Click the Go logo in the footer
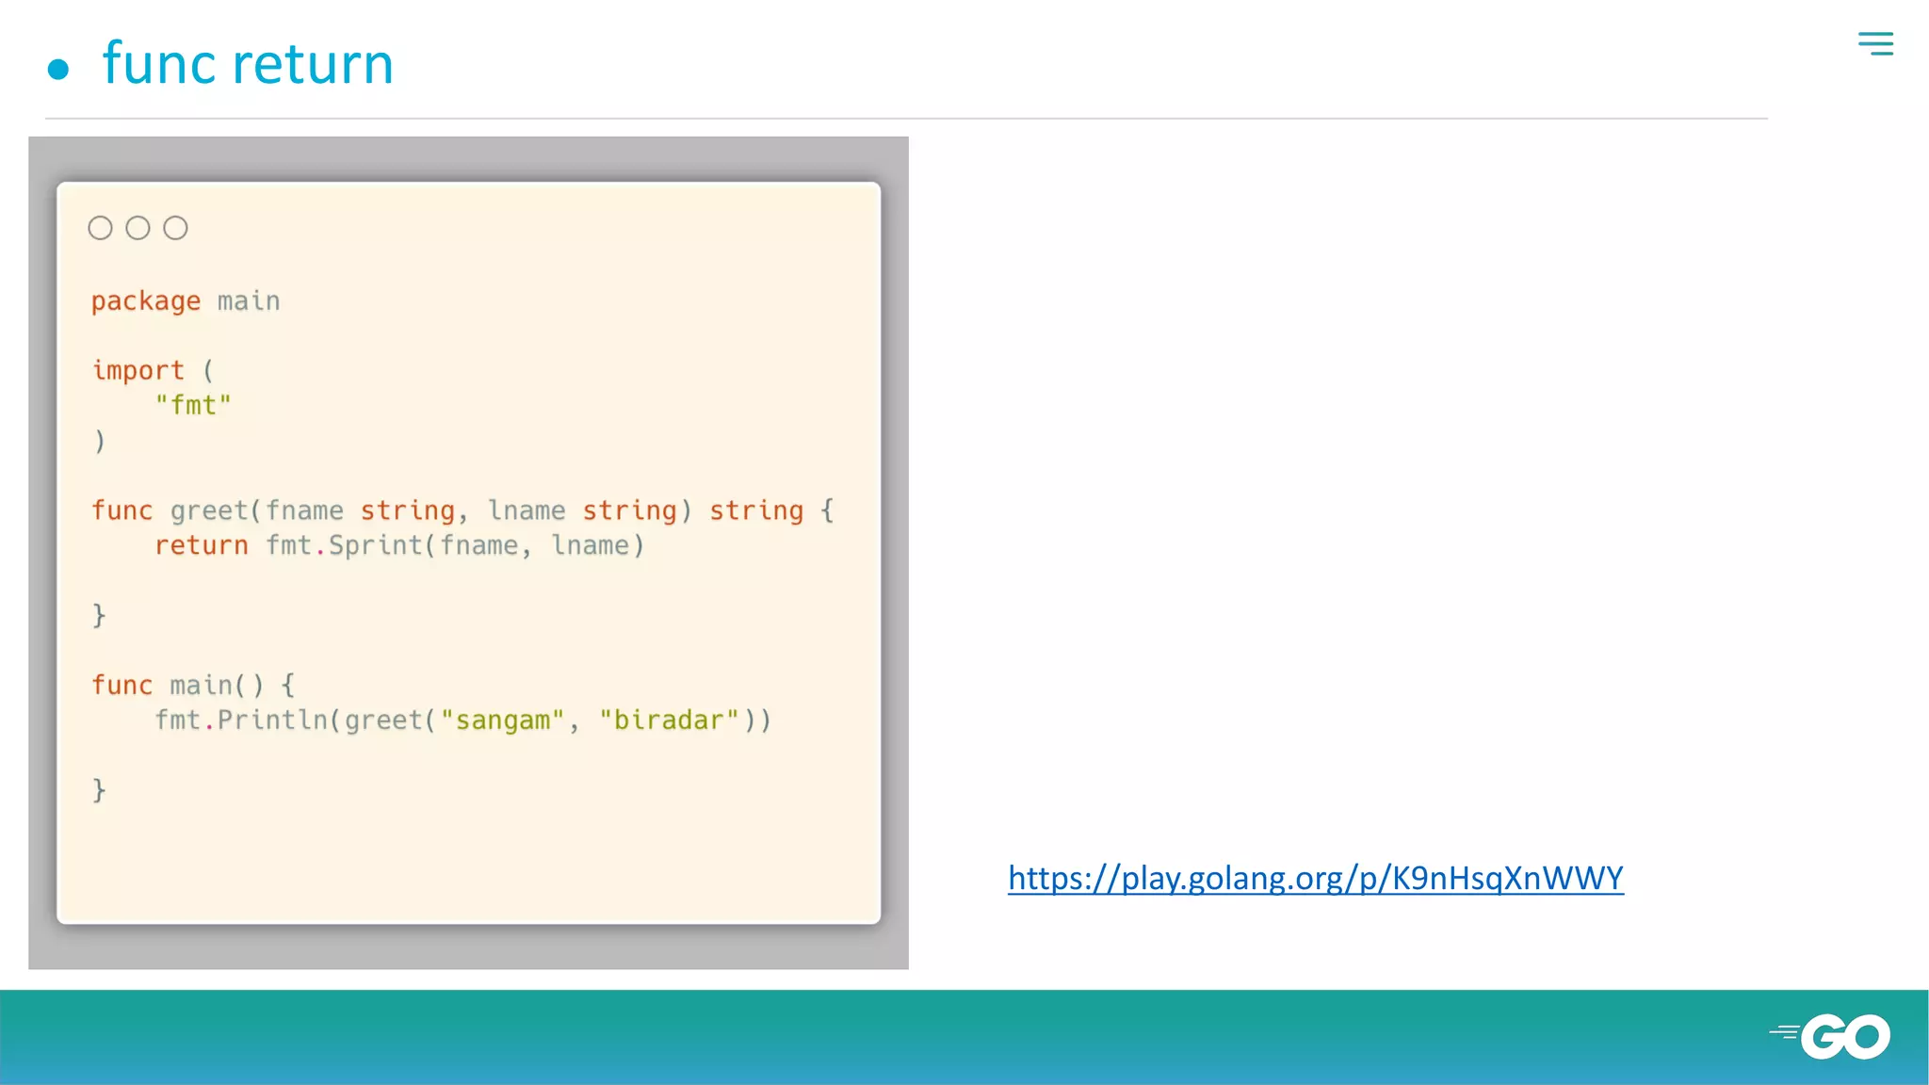 pyautogui.click(x=1830, y=1036)
